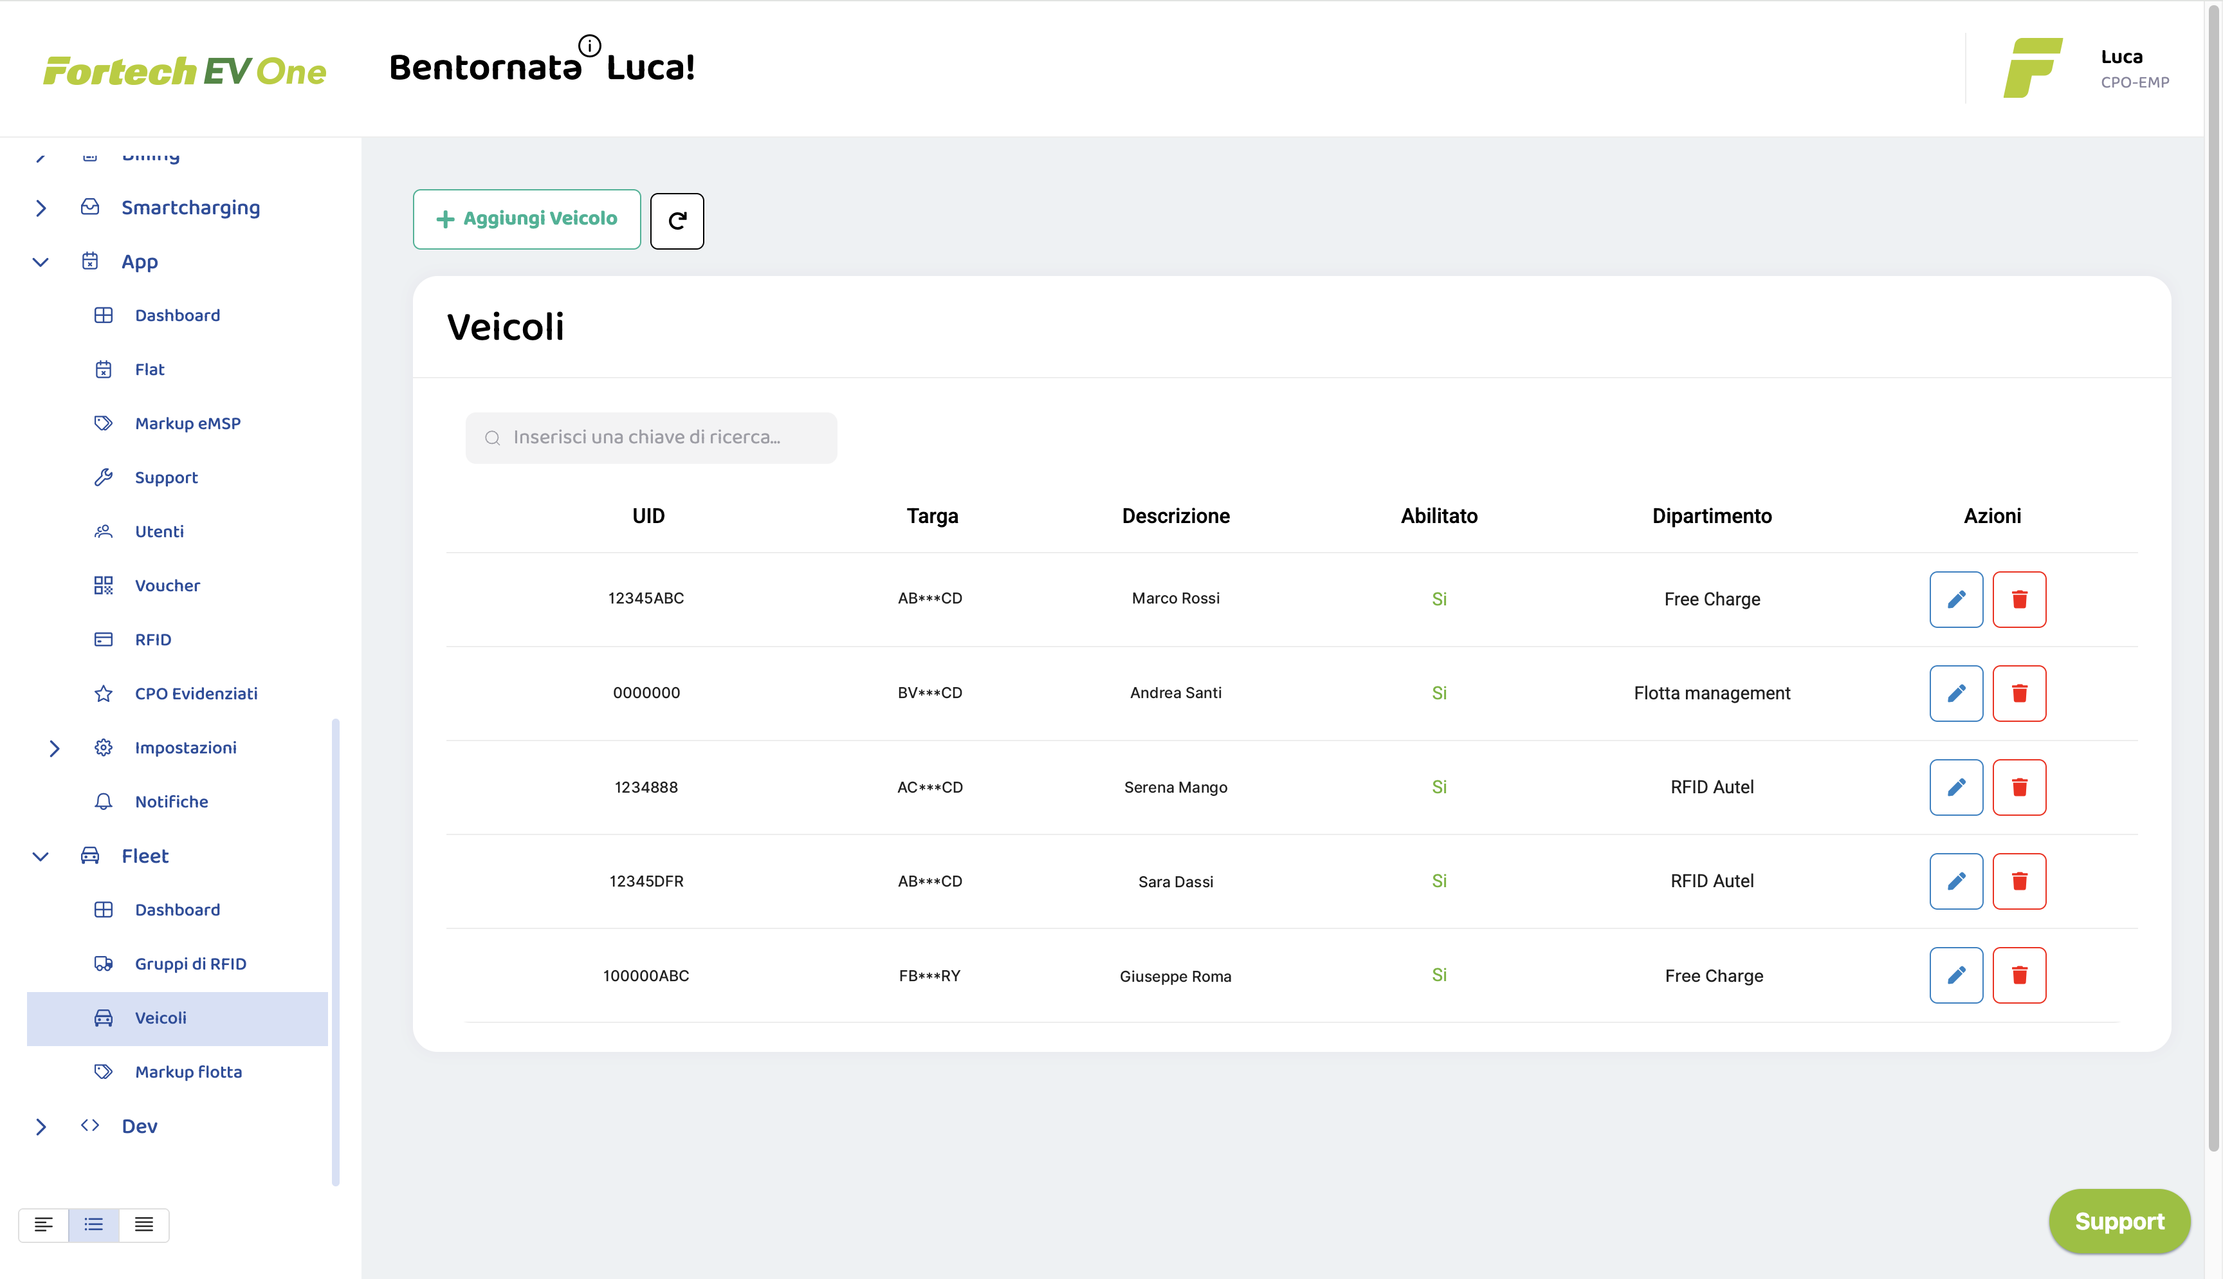2223x1279 pixels.
Task: Collapse the Fleet menu section
Action: click(41, 856)
